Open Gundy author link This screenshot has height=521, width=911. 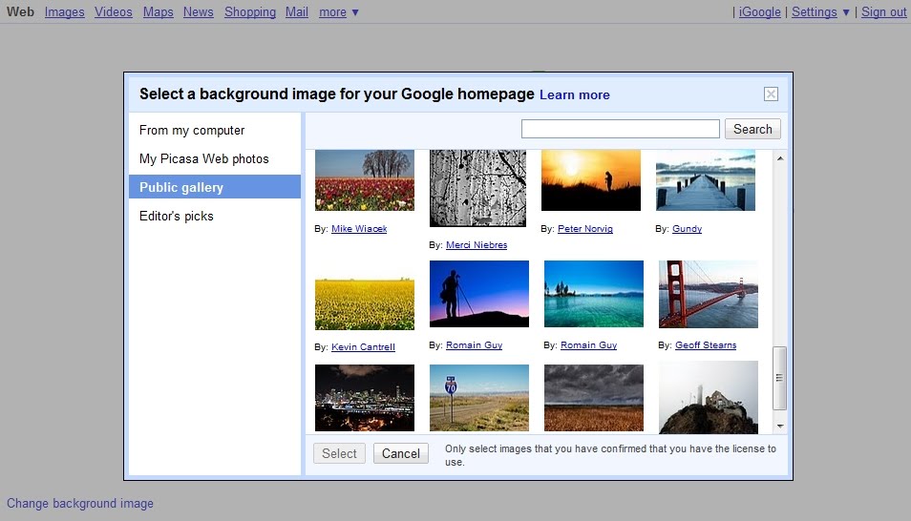click(x=687, y=229)
